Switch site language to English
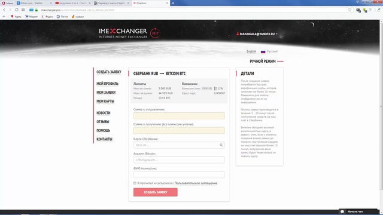The width and height of the screenshot is (383, 215). click(251, 51)
